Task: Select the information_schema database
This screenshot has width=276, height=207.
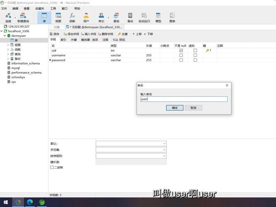Action: (x=25, y=63)
